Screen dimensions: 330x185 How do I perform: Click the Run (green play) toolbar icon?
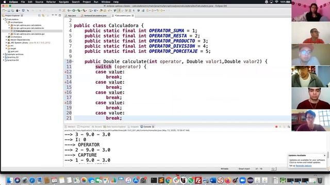tap(74, 10)
